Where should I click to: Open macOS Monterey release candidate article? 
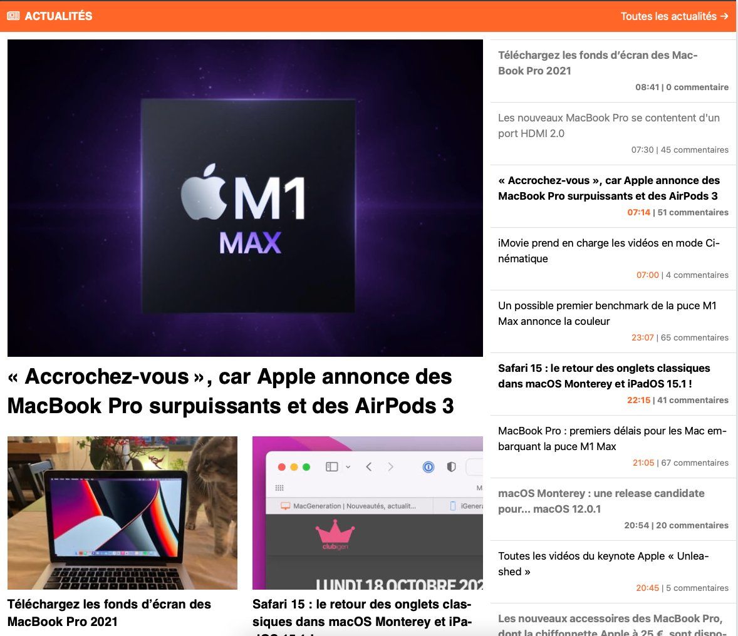tap(601, 501)
